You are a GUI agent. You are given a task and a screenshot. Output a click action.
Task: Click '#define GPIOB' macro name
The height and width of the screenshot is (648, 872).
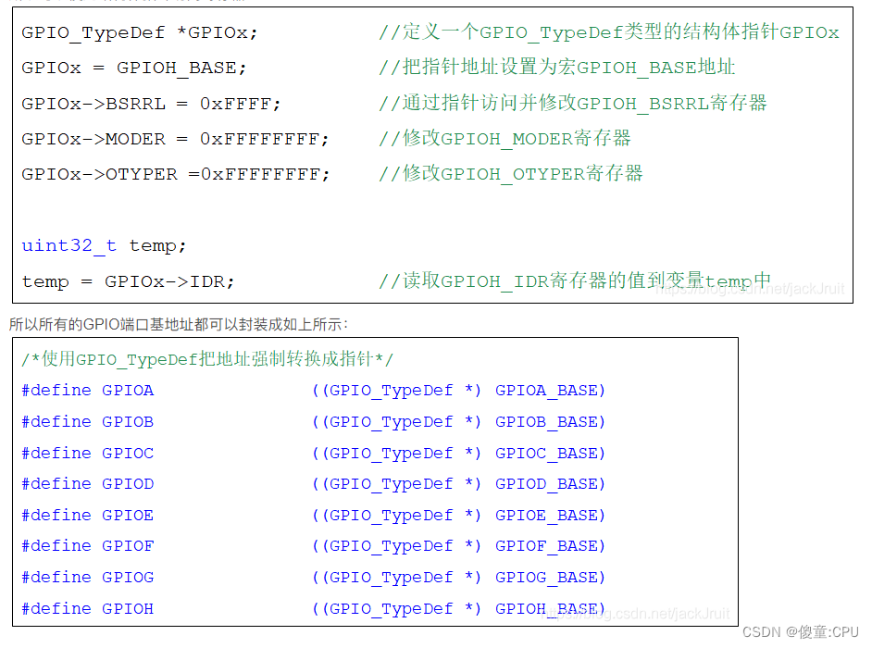coord(87,421)
